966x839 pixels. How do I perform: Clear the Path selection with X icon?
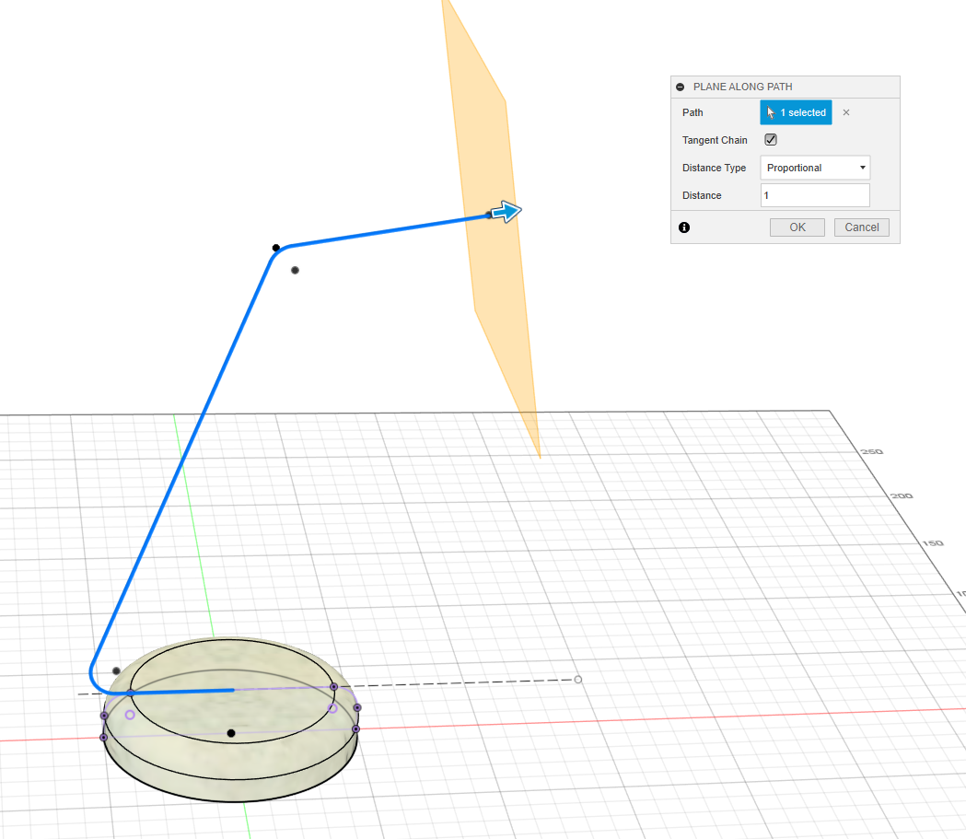pyautogui.click(x=846, y=112)
